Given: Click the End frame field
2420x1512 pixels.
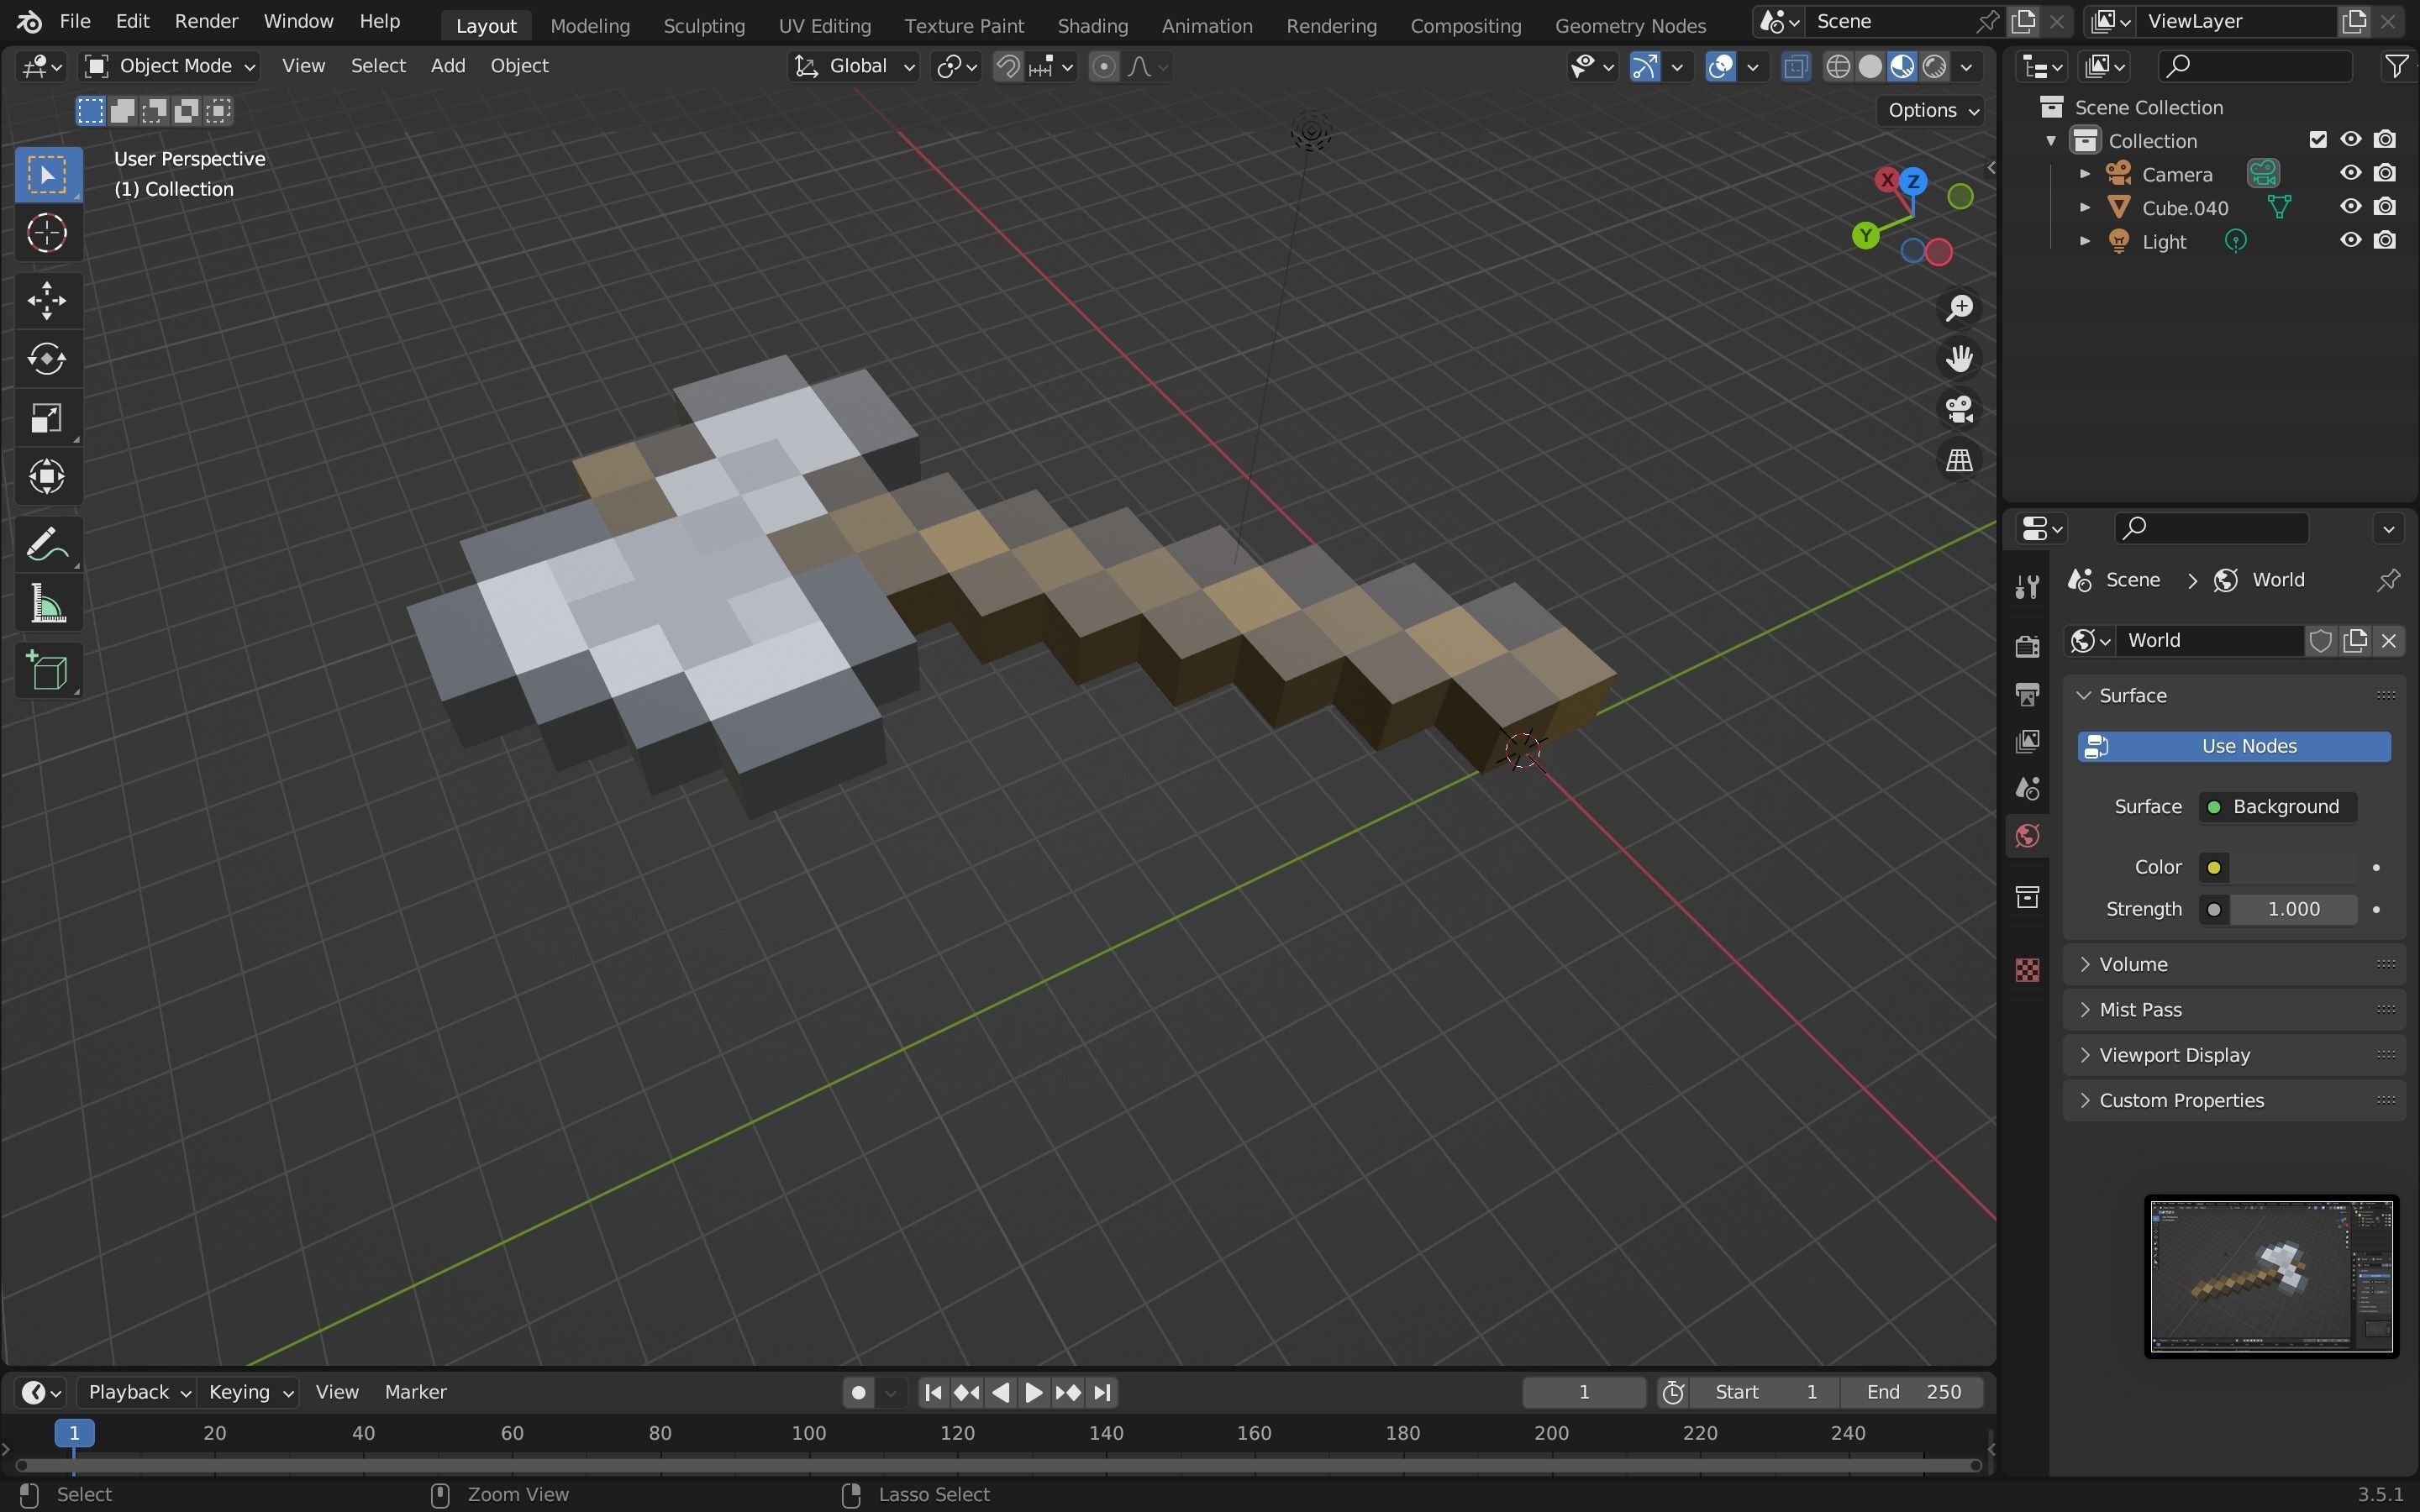Looking at the screenshot, I should [x=1913, y=1392].
